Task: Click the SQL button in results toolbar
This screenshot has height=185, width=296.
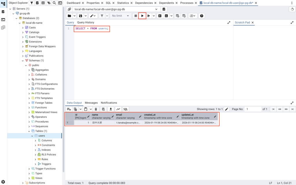Action: point(125,109)
